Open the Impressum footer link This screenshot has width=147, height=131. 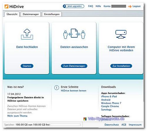click(135, 125)
